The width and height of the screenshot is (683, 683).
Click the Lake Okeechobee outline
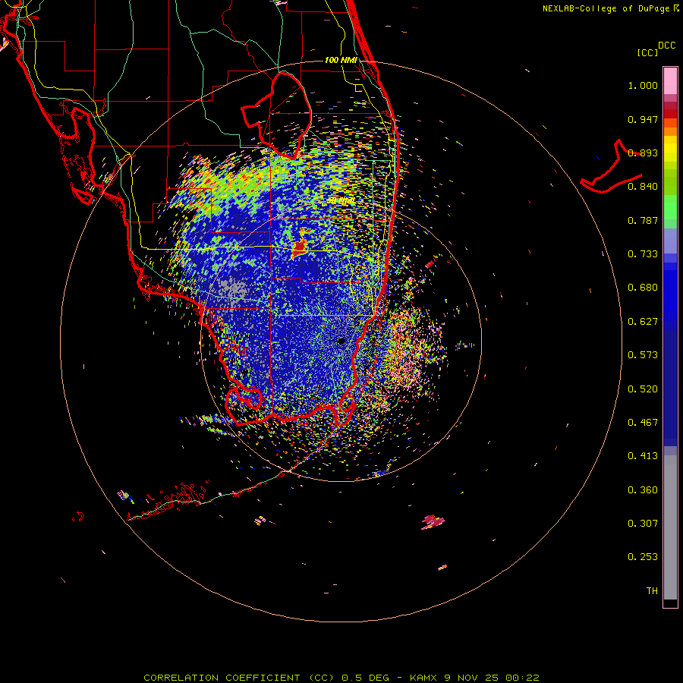(x=276, y=115)
